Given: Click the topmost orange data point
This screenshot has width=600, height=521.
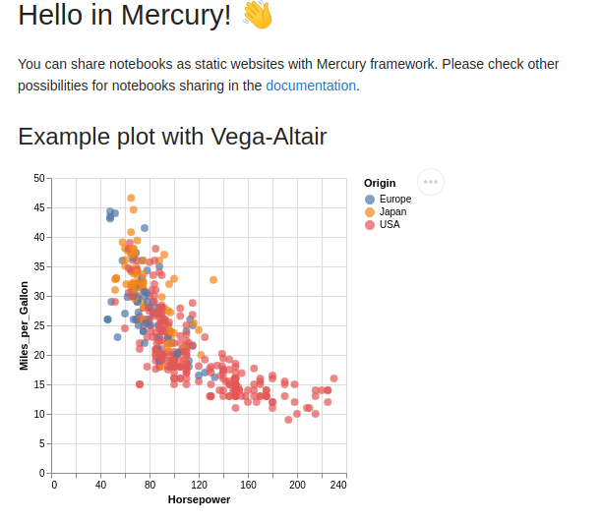Looking at the screenshot, I should click(x=131, y=199).
